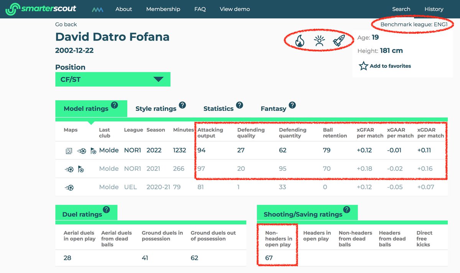
Task: Show help for Shooting/Saving ratings
Action: pos(347,210)
